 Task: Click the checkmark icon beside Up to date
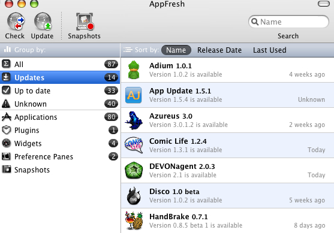[6, 90]
